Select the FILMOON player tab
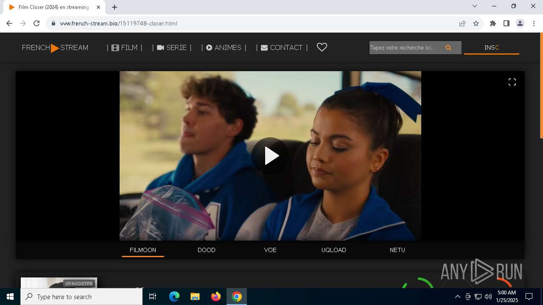This screenshot has width=543, height=305. point(143,250)
